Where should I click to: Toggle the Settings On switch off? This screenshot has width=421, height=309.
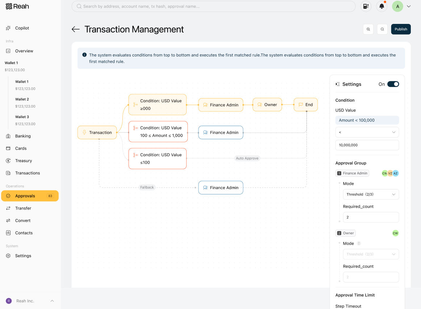393,84
